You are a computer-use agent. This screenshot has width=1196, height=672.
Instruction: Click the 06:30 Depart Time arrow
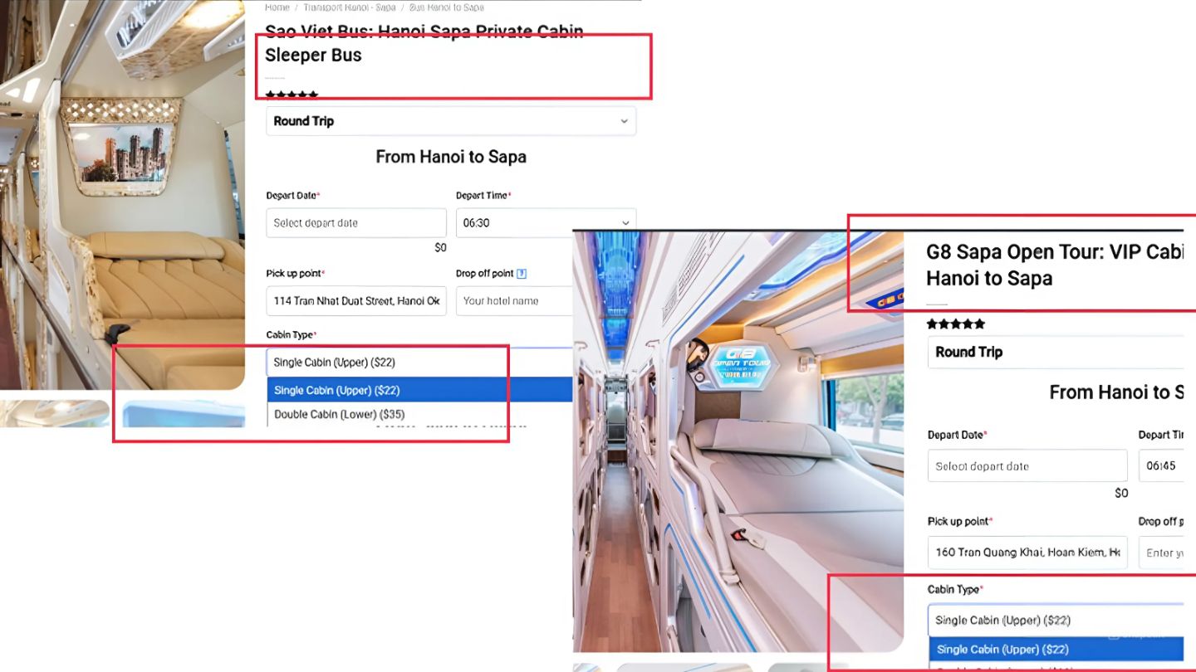[x=625, y=223]
